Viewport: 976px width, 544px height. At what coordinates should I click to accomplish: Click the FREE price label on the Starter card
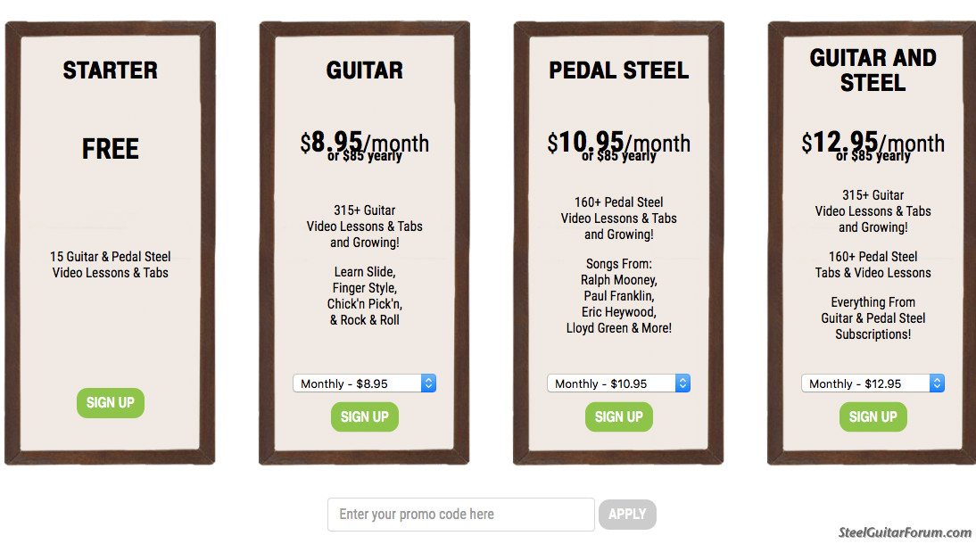click(110, 149)
